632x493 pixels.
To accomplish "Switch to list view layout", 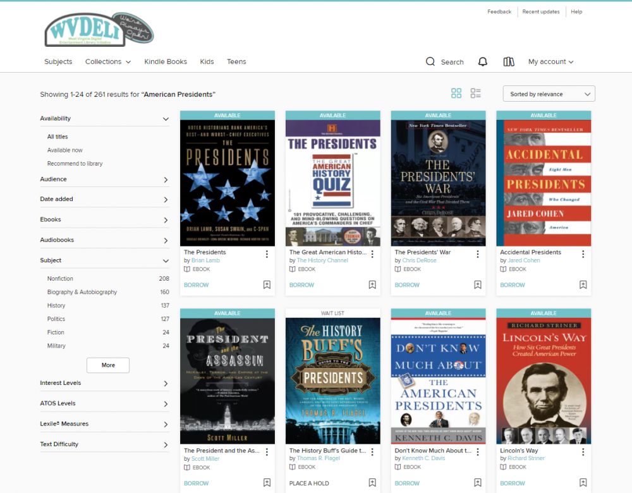I will coord(476,94).
